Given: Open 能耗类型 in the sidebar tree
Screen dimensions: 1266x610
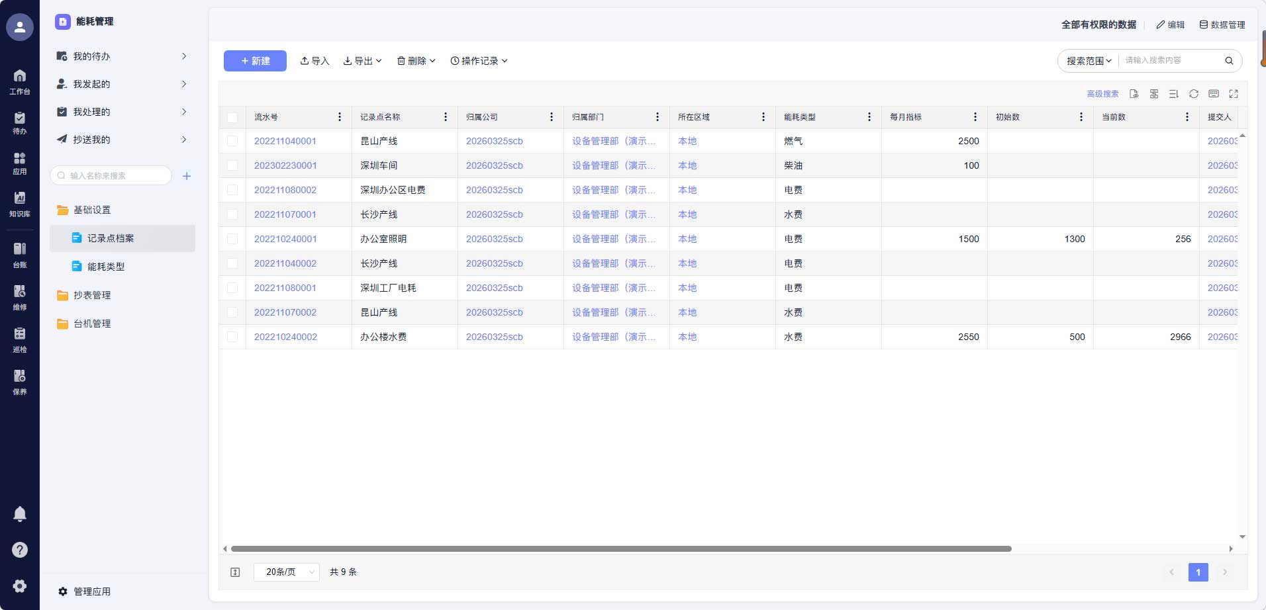Looking at the screenshot, I should click(x=106, y=267).
